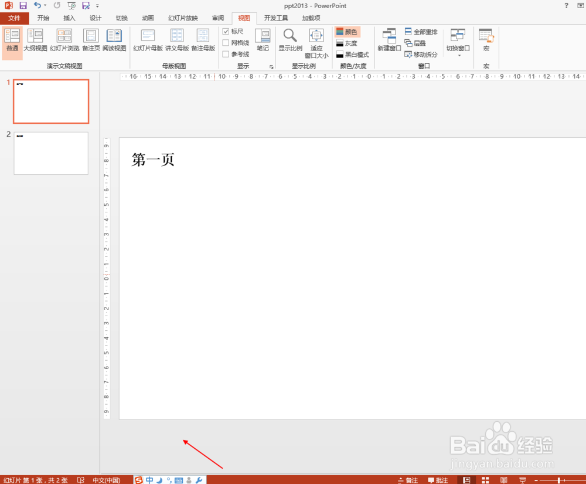This screenshot has width=586, height=484.
Task: Open the Notes Page view (备注页)
Action: point(91,41)
